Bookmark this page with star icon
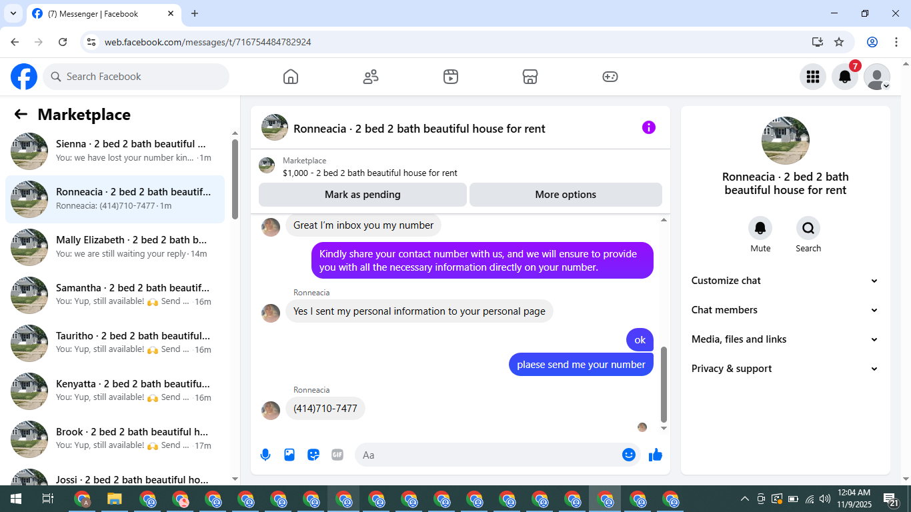Viewport: 911px width, 512px height. (839, 42)
